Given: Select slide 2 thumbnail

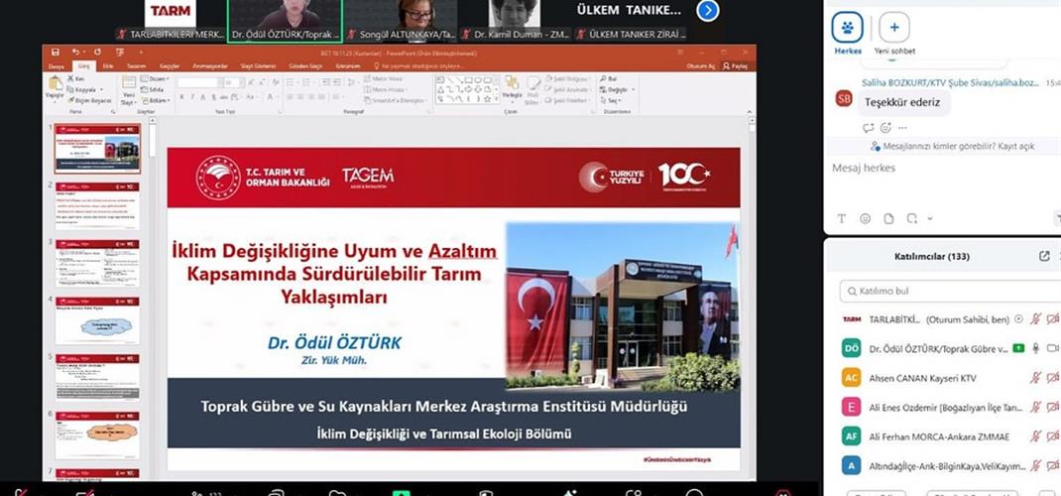Looking at the screenshot, I should (x=97, y=205).
